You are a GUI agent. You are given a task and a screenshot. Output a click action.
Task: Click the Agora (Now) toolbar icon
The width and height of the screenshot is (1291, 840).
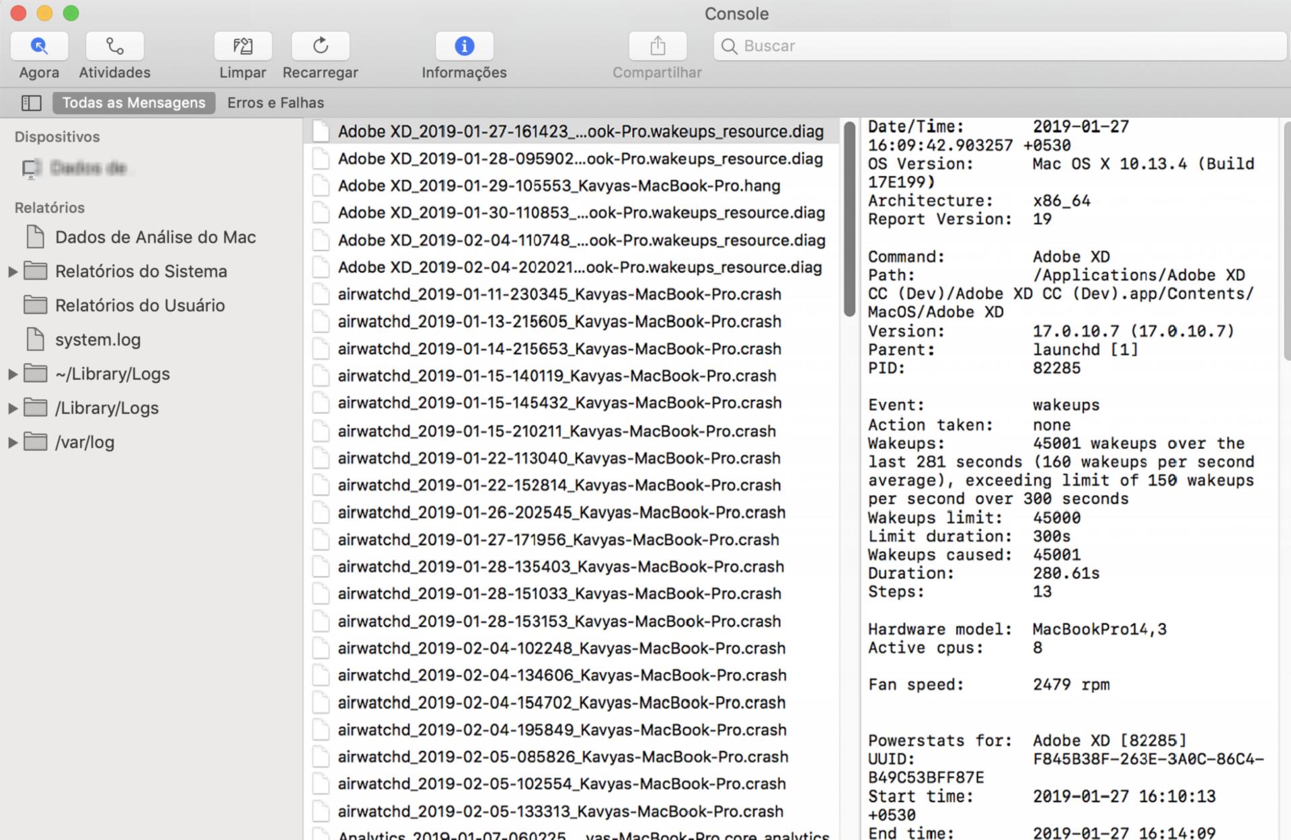tap(39, 46)
